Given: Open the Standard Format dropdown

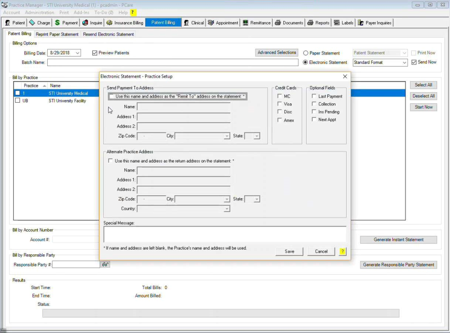Looking at the screenshot, I should [x=404, y=63].
